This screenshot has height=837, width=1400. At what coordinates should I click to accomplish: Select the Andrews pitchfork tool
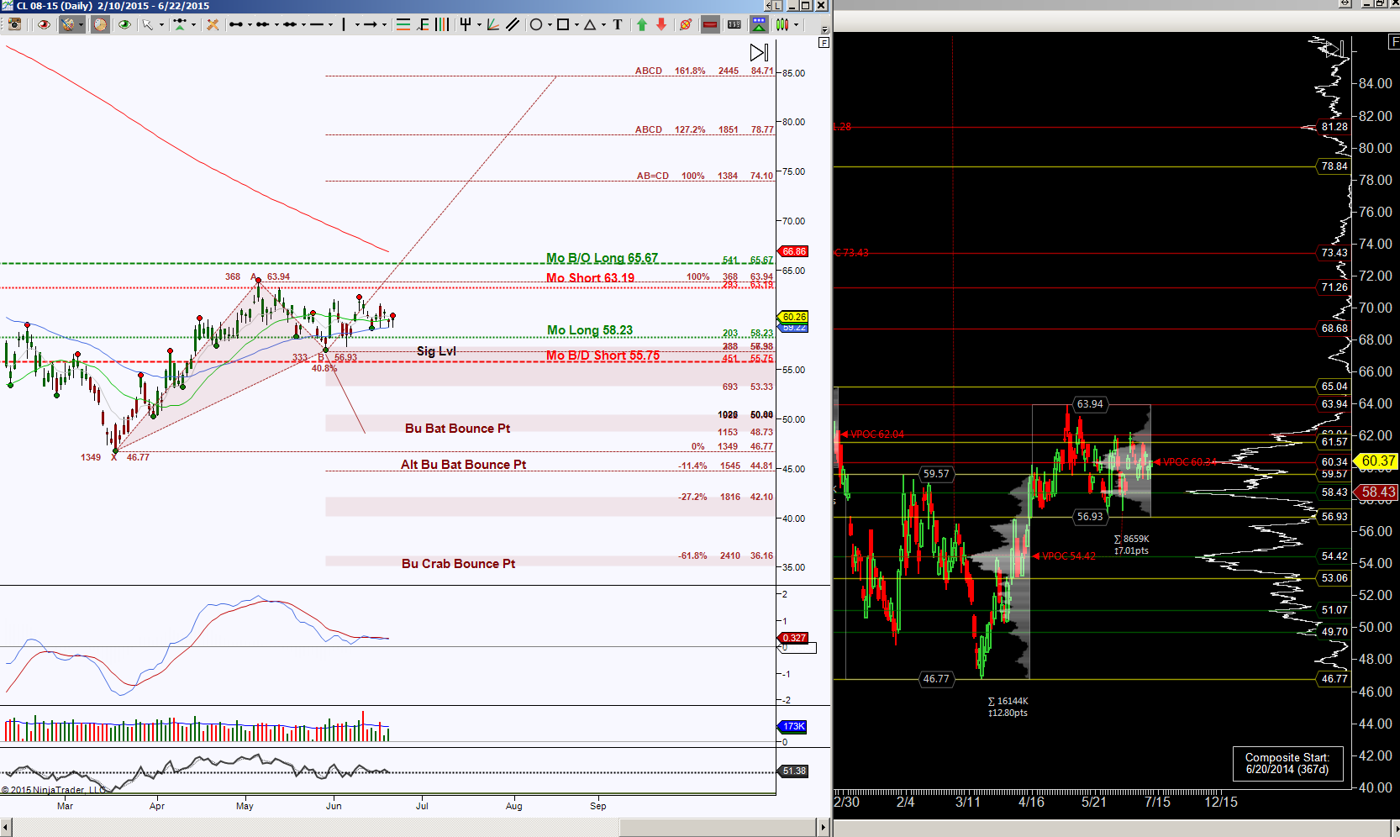[x=466, y=24]
